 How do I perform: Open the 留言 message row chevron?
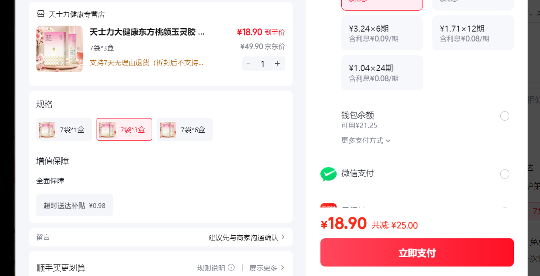pos(283,237)
